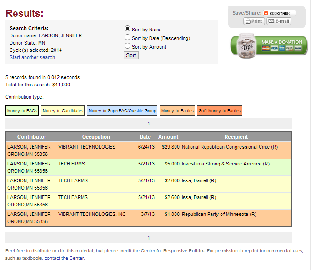
Task: Click the Bookmark share button
Action: coord(280,13)
